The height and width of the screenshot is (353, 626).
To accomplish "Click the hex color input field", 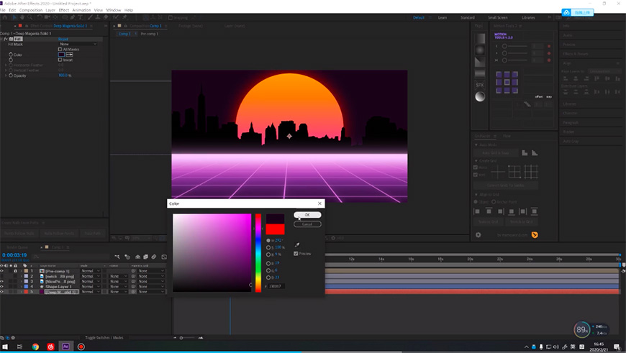I will pyautogui.click(x=276, y=286).
